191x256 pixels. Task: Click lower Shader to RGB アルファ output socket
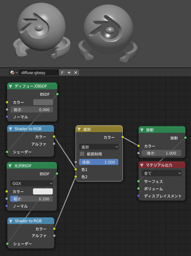pos(54,236)
